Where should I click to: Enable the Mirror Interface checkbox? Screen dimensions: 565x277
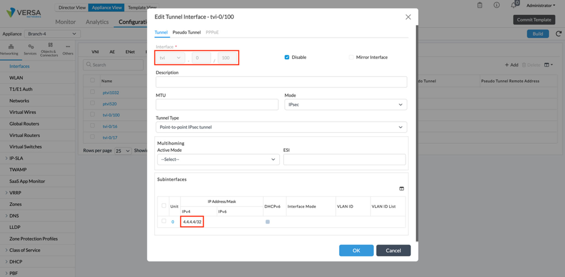pos(351,57)
